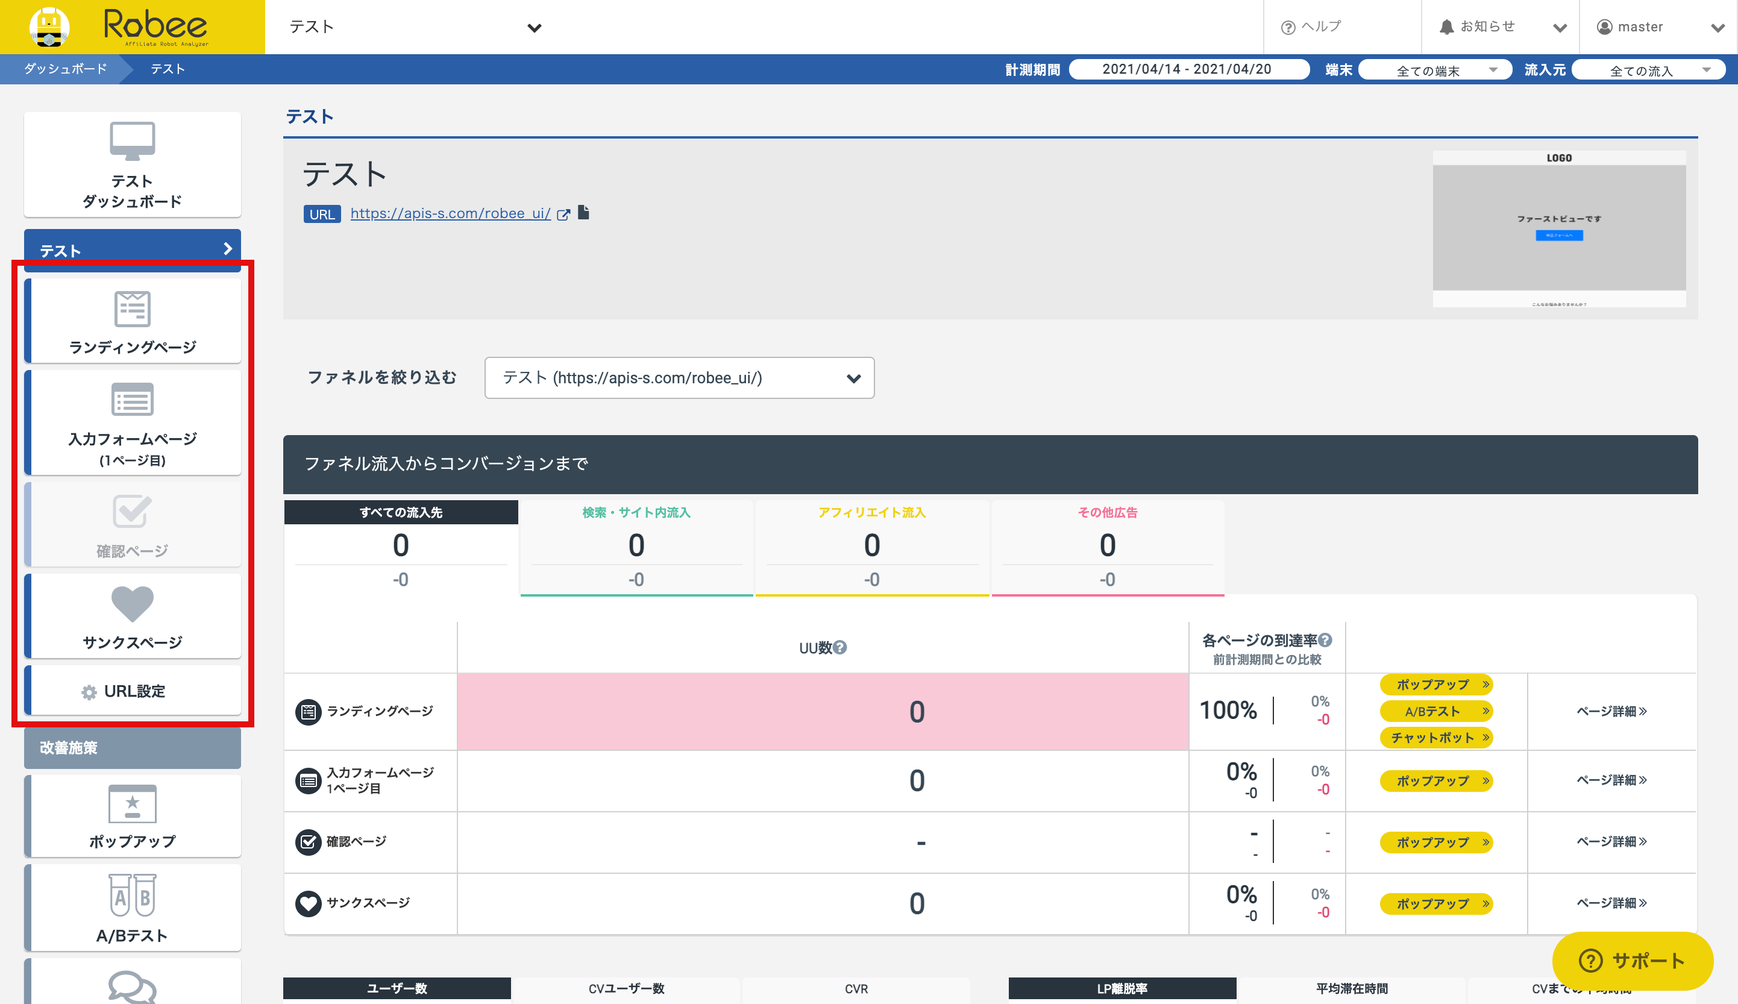Click the サンクスページ heart icon in sidebar
1738x1004 pixels.
[x=133, y=603]
